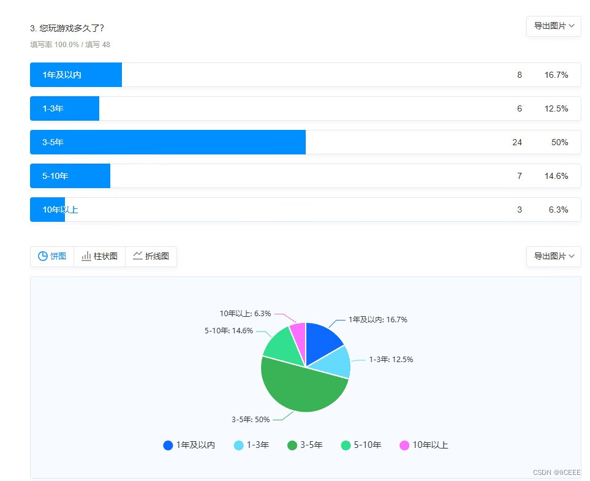Click the 1年及以内 legend text
The width and height of the screenshot is (590, 481).
point(195,445)
